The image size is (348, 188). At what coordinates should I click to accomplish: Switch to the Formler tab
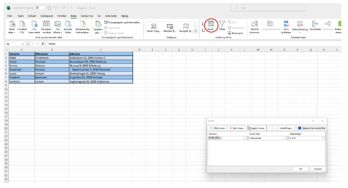pos(62,16)
